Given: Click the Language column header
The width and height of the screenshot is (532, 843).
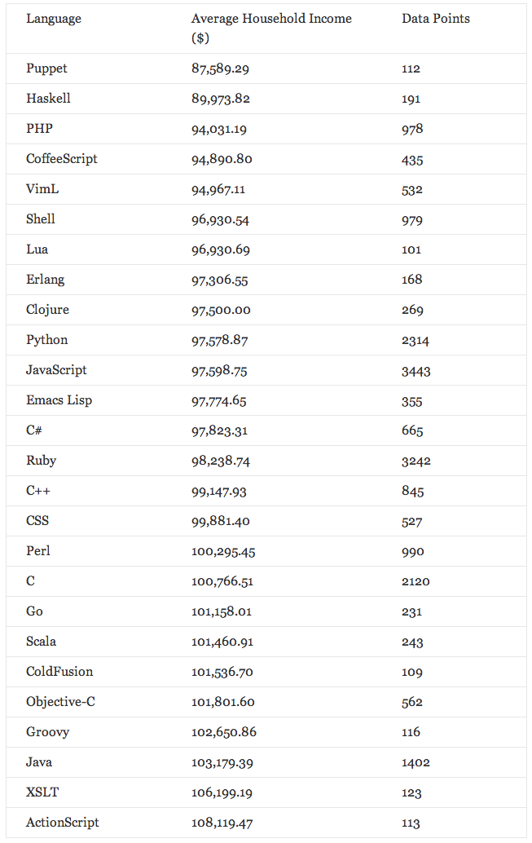Looking at the screenshot, I should coord(54,19).
